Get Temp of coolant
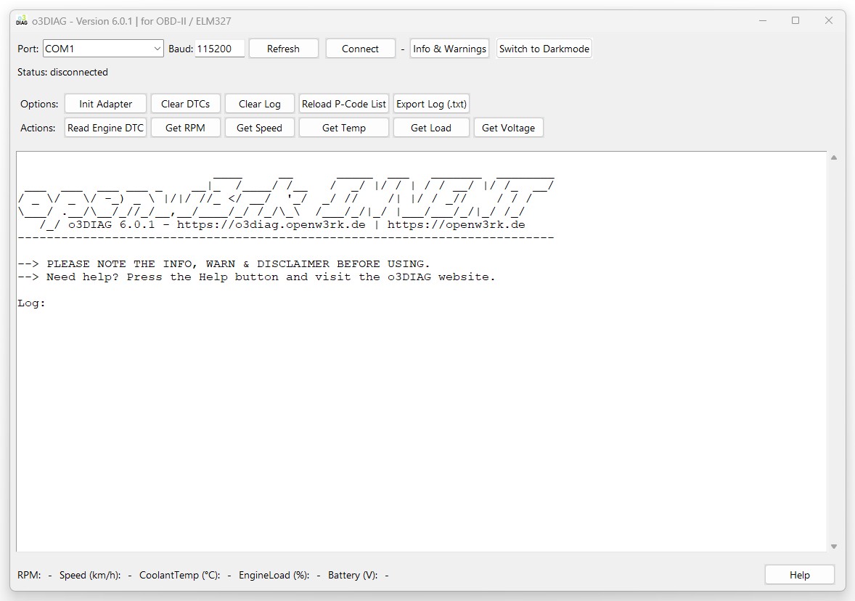 344,128
